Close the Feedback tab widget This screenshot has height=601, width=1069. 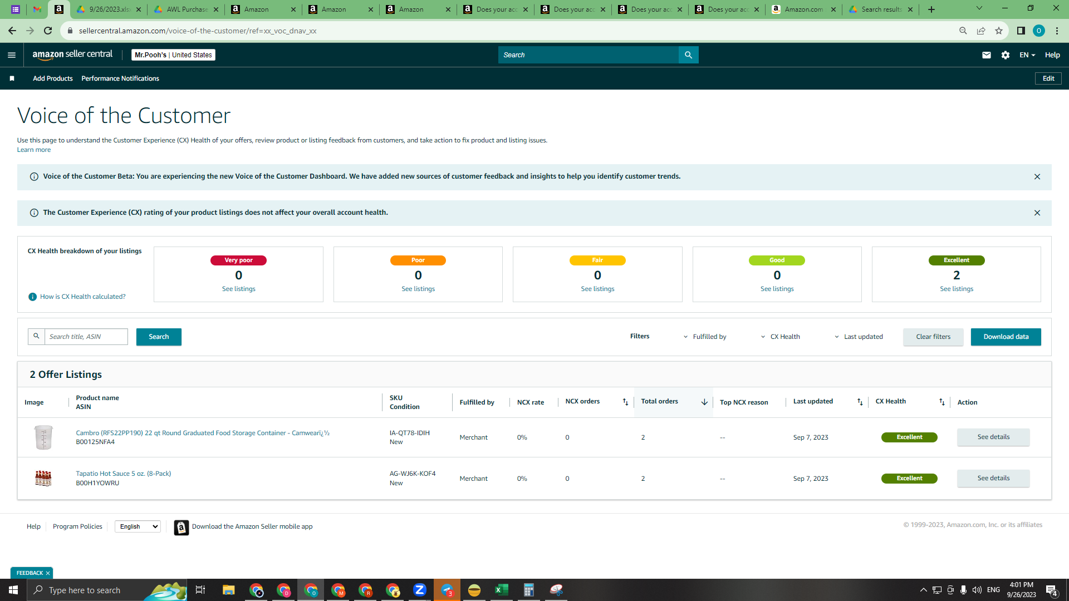tap(48, 573)
